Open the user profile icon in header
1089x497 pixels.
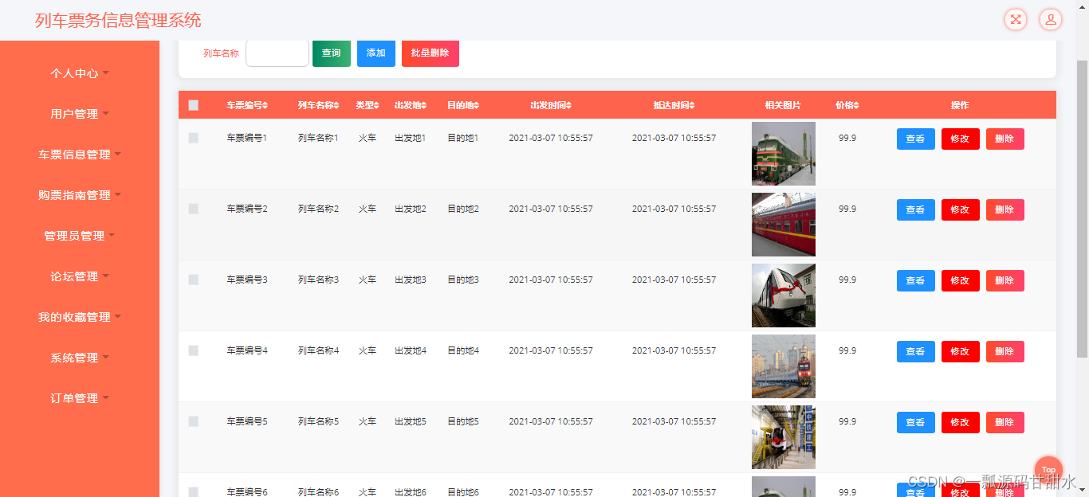(x=1051, y=20)
